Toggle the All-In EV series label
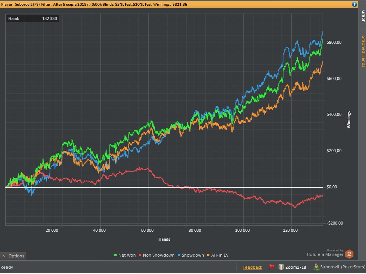Screen dimensions: 366x274 click(220, 256)
